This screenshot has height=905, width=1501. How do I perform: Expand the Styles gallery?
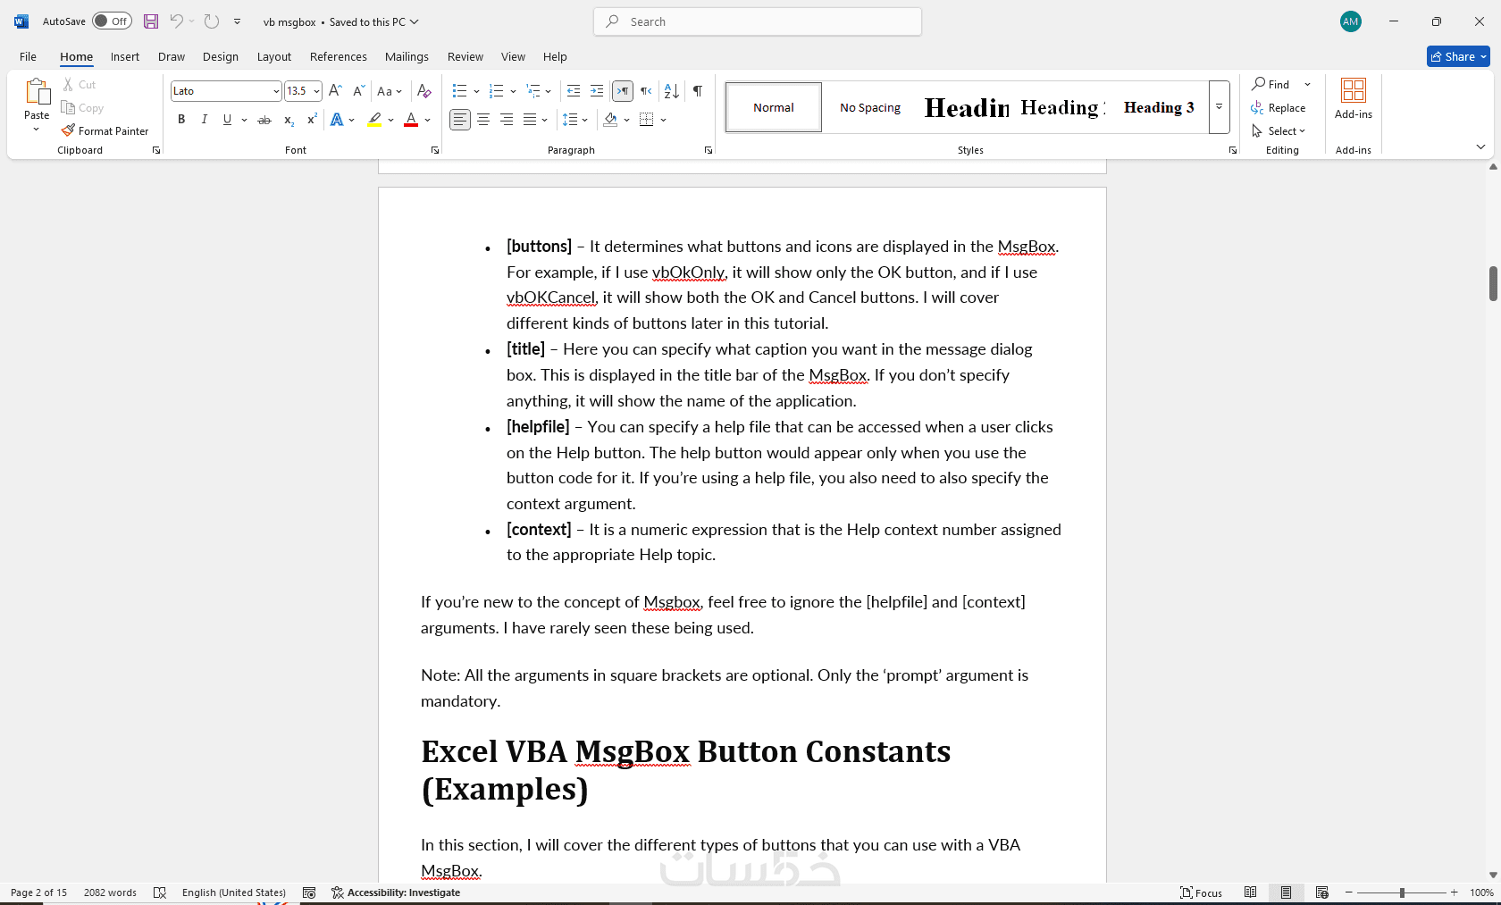coord(1219,107)
